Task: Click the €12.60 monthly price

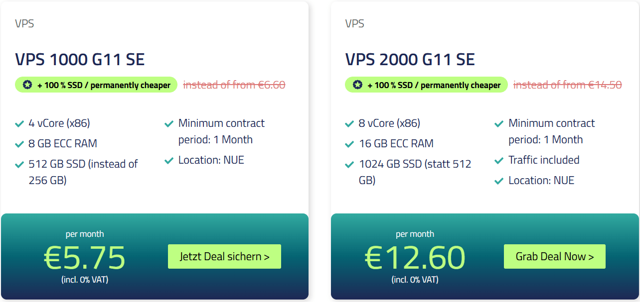Action: [415, 257]
